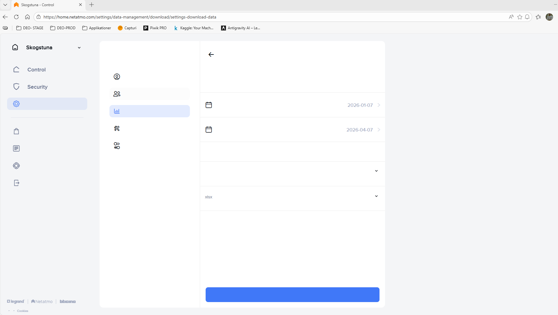Open the shopping bag icon in sidebar
Screen dimensions: 558x315
[x=16, y=131]
